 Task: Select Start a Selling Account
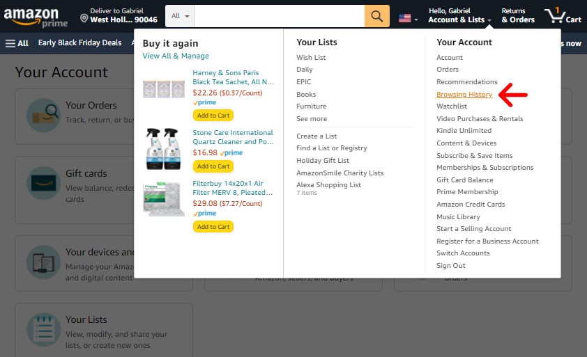point(473,229)
